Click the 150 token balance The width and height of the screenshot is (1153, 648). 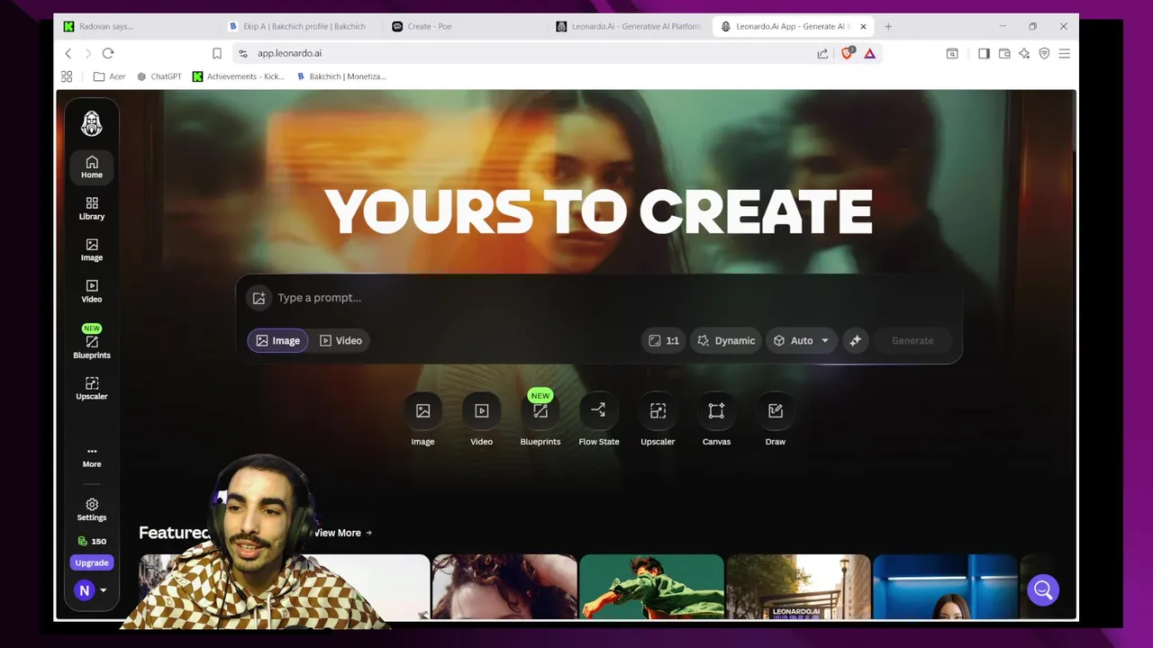[x=91, y=541]
